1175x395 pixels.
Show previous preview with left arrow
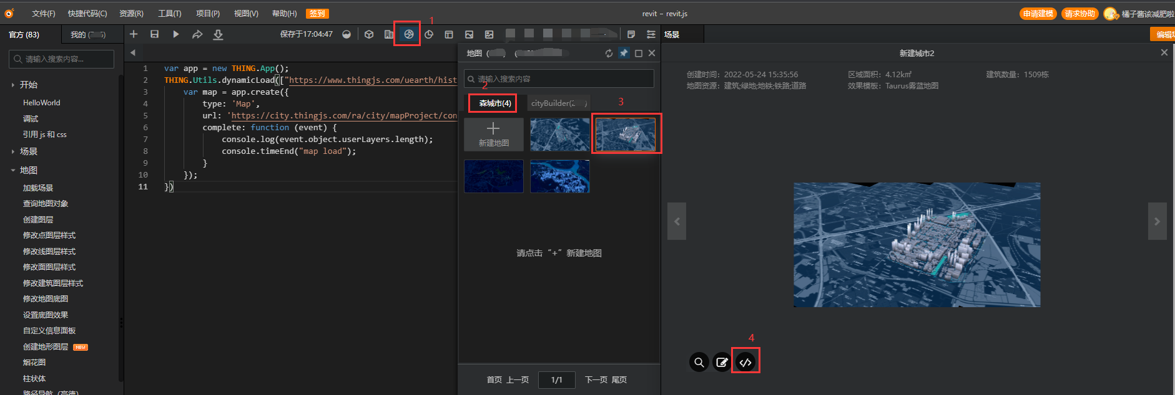[677, 221]
